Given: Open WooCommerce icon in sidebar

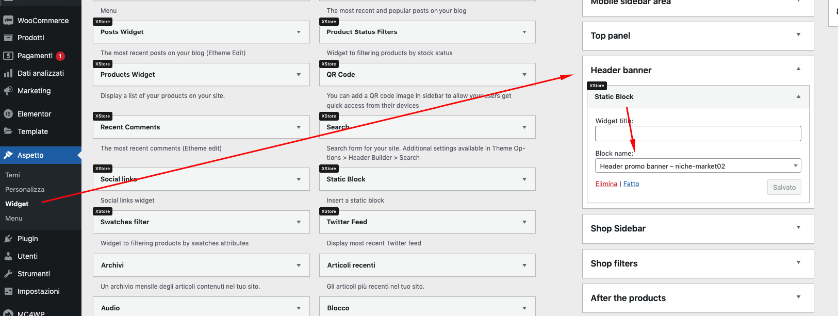Looking at the screenshot, I should click(x=8, y=20).
